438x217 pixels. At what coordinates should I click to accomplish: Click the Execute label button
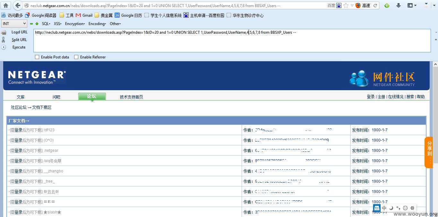click(x=19, y=47)
